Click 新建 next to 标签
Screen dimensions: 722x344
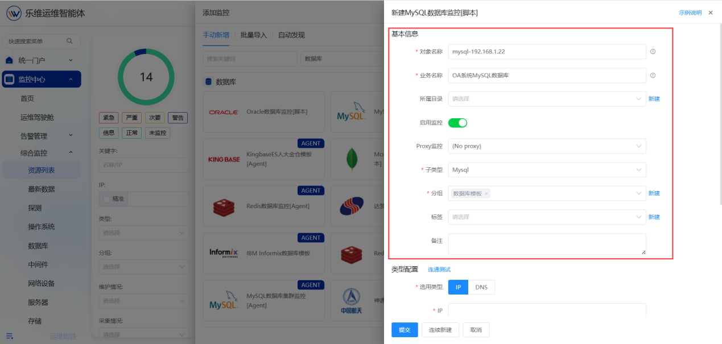click(x=654, y=217)
